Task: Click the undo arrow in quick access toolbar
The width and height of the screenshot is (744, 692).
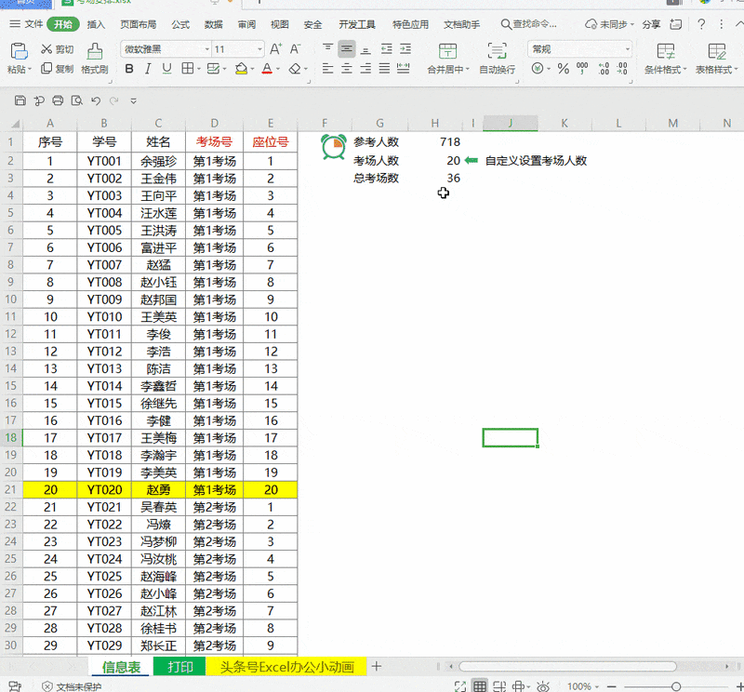Action: [x=95, y=100]
